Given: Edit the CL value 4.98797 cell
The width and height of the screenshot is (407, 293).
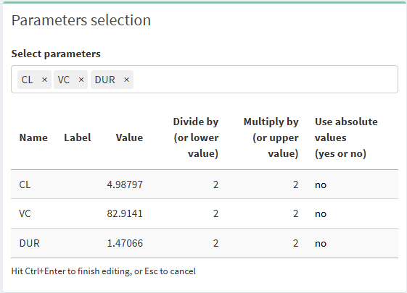Looking at the screenshot, I should click(125, 184).
